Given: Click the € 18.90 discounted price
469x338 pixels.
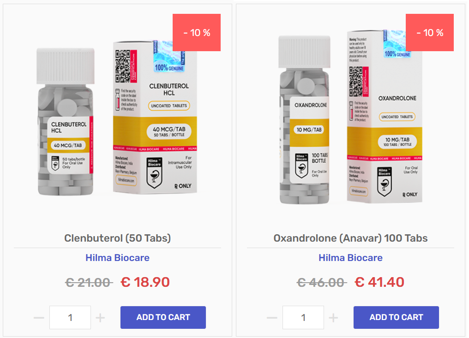Looking at the screenshot, I should click(145, 282).
